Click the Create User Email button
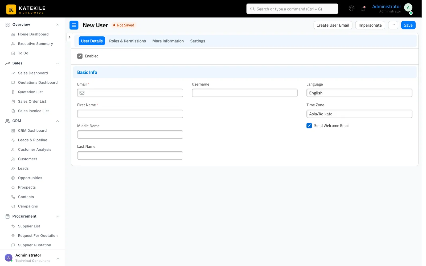The image size is (426, 266). (333, 25)
